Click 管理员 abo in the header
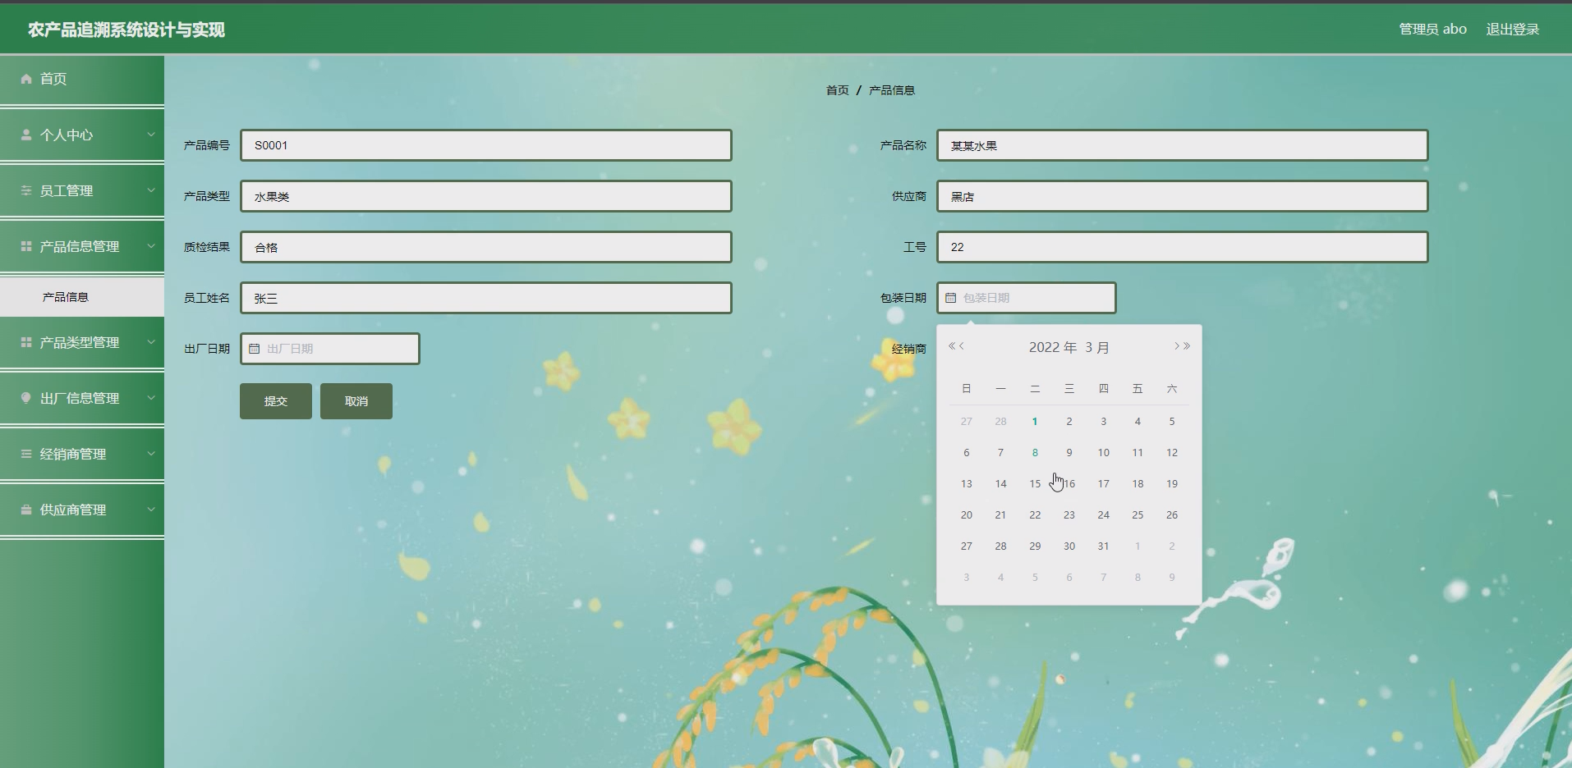 click(1433, 30)
